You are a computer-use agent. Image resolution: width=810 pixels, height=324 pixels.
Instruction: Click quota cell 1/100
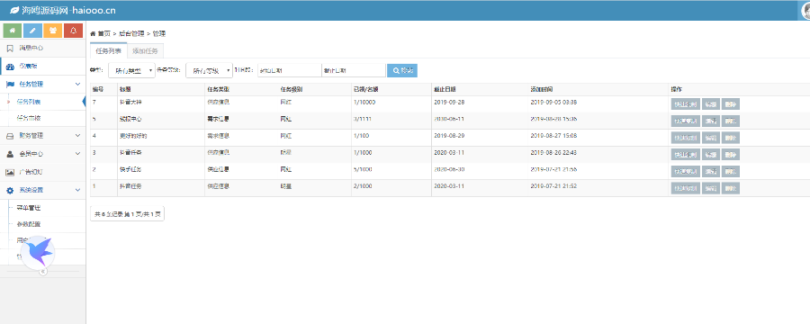click(362, 136)
